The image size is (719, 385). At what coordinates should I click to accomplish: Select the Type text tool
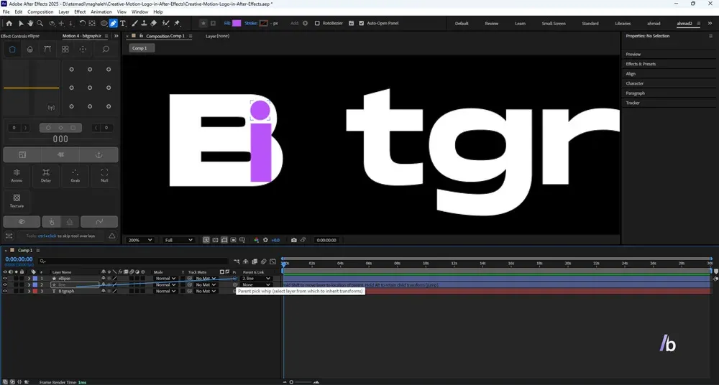point(122,24)
